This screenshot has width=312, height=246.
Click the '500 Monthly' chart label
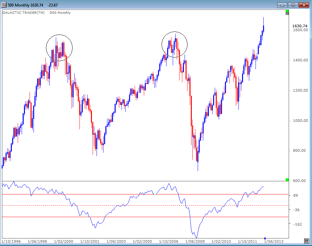tap(60, 12)
